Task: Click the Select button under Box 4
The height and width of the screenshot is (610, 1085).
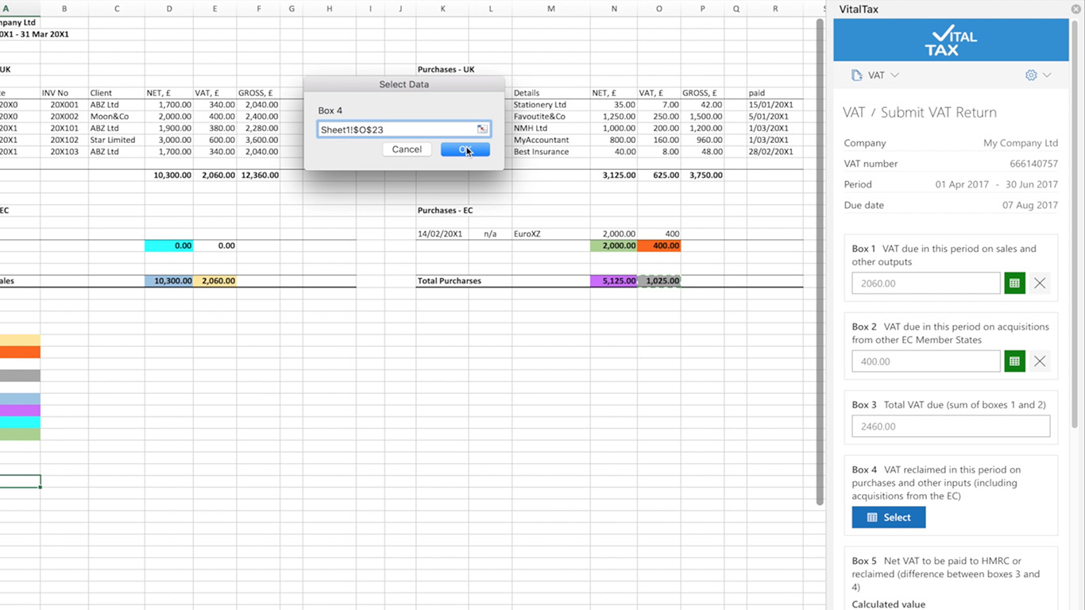Action: point(888,517)
